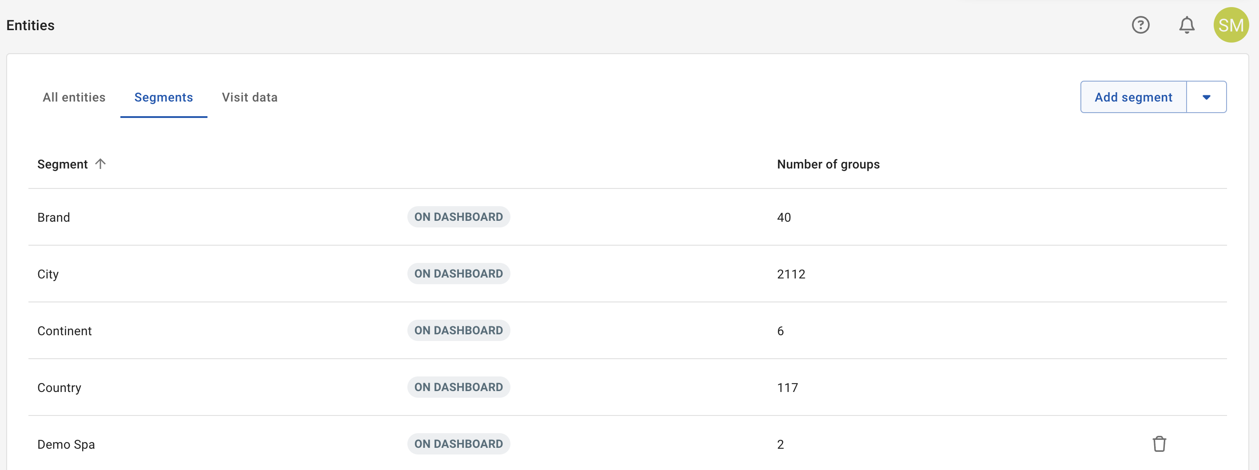Image resolution: width=1259 pixels, height=470 pixels.
Task: Open the Brand segment row
Action: tap(627, 217)
